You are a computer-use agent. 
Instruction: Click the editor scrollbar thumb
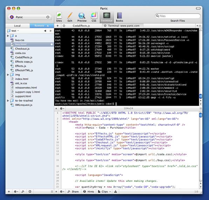201,115
